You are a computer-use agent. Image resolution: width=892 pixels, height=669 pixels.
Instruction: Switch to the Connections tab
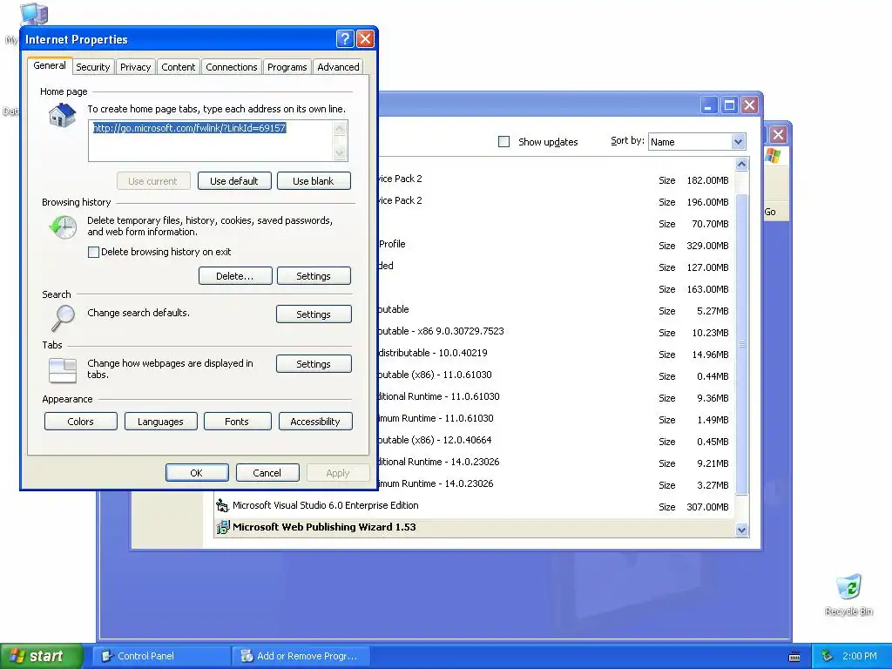(232, 67)
